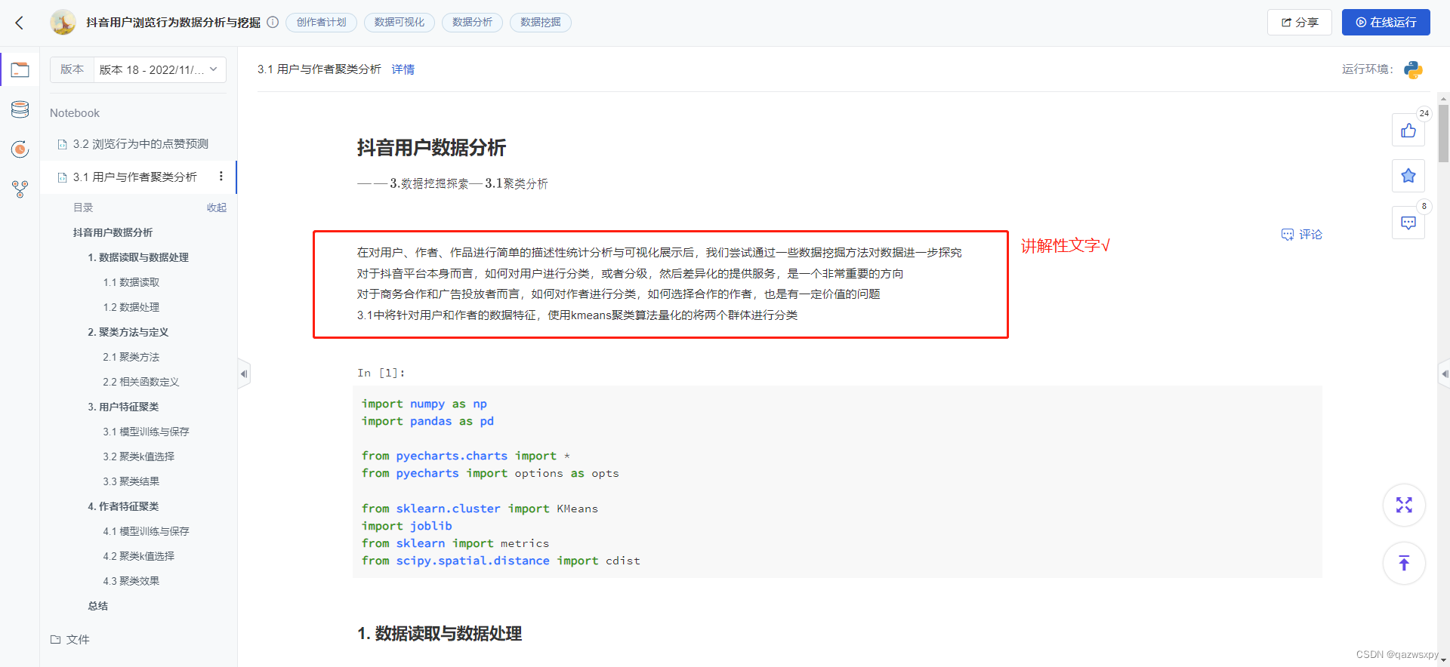The image size is (1450, 667).
Task: Jump to top with up-arrow icon
Action: (x=1404, y=563)
